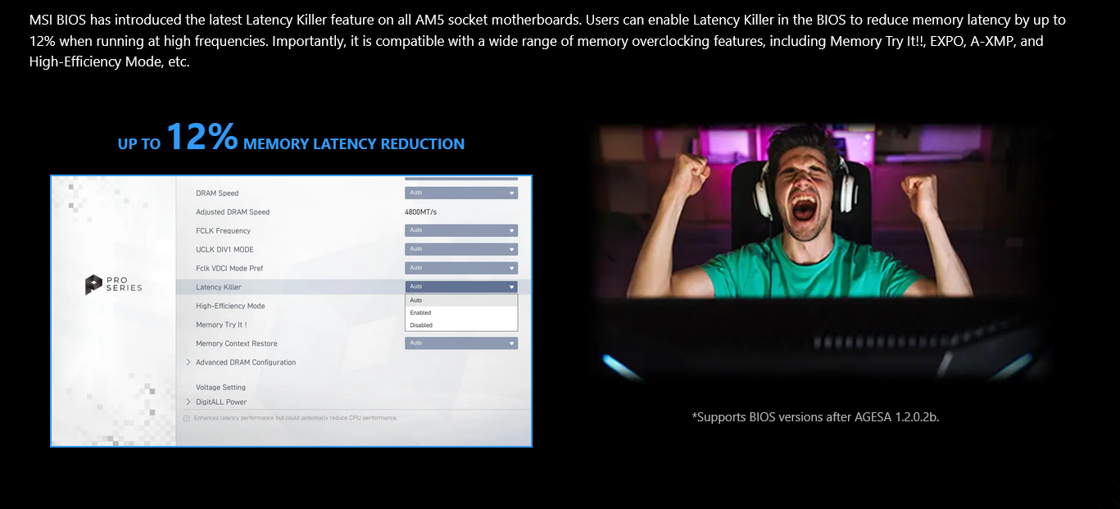Click the PRO Series logo

114,284
